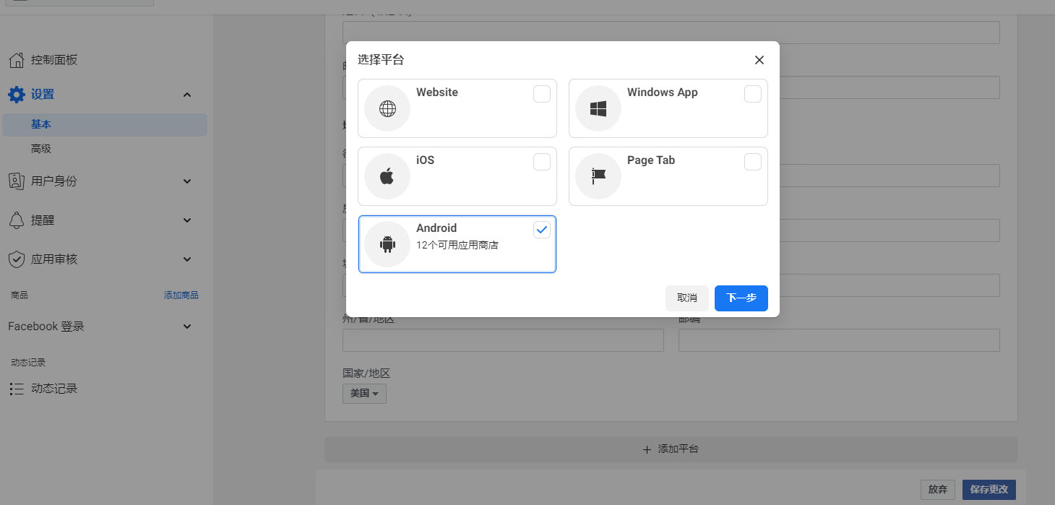Expand the 应用审核 section chevron
Viewport: 1055px width, 505px height.
187,259
